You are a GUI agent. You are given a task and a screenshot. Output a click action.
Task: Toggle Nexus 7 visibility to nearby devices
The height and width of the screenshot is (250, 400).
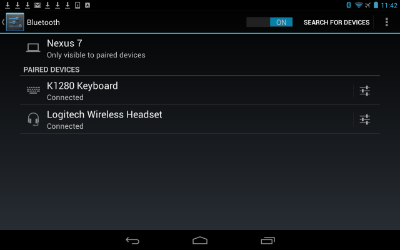tap(200, 49)
